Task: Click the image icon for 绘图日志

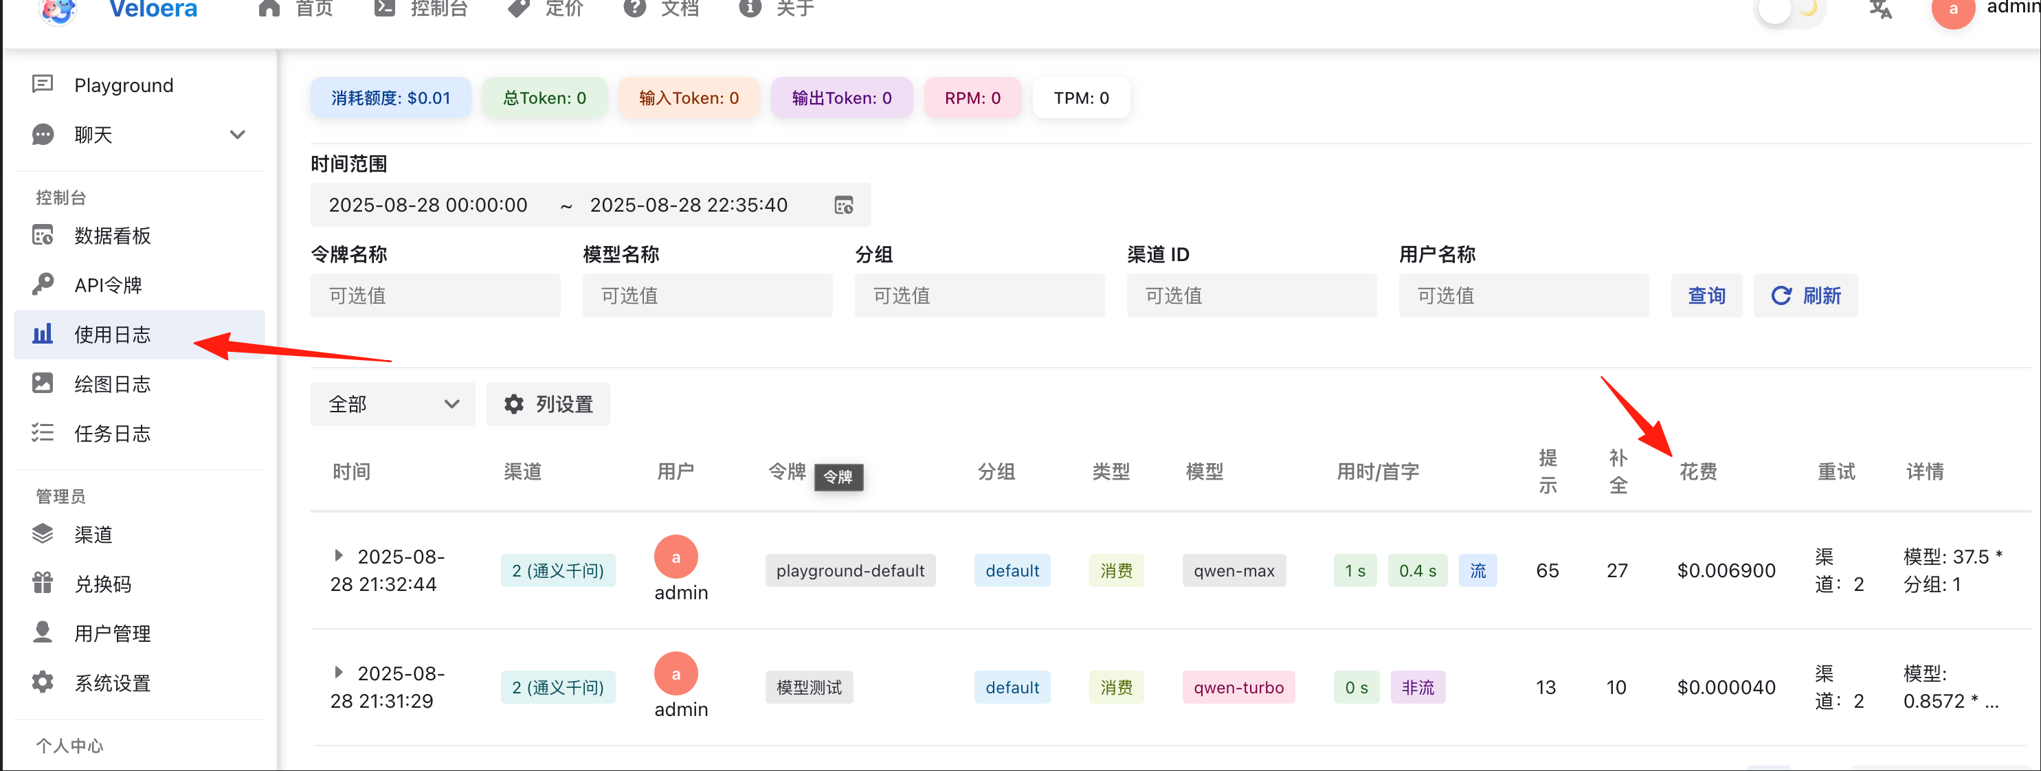Action: [43, 383]
